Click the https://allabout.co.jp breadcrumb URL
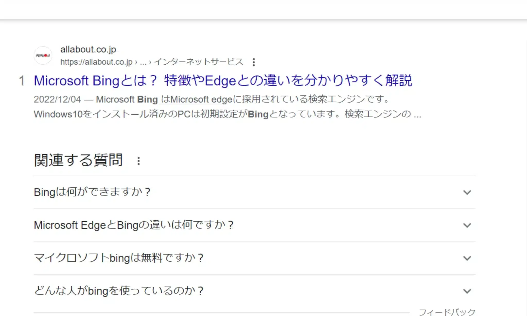The height and width of the screenshot is (316, 527). click(152, 62)
